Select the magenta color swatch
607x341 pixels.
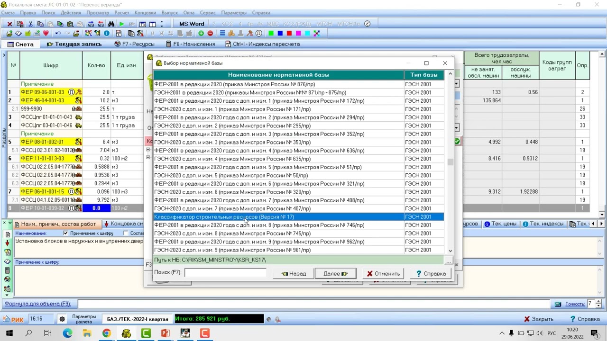(298, 33)
